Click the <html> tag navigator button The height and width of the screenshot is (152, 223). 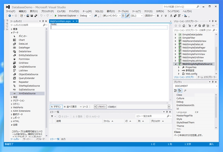click(102, 107)
